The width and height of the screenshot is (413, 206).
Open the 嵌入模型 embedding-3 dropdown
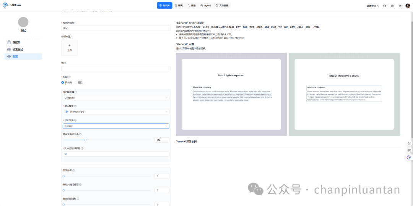(116, 112)
